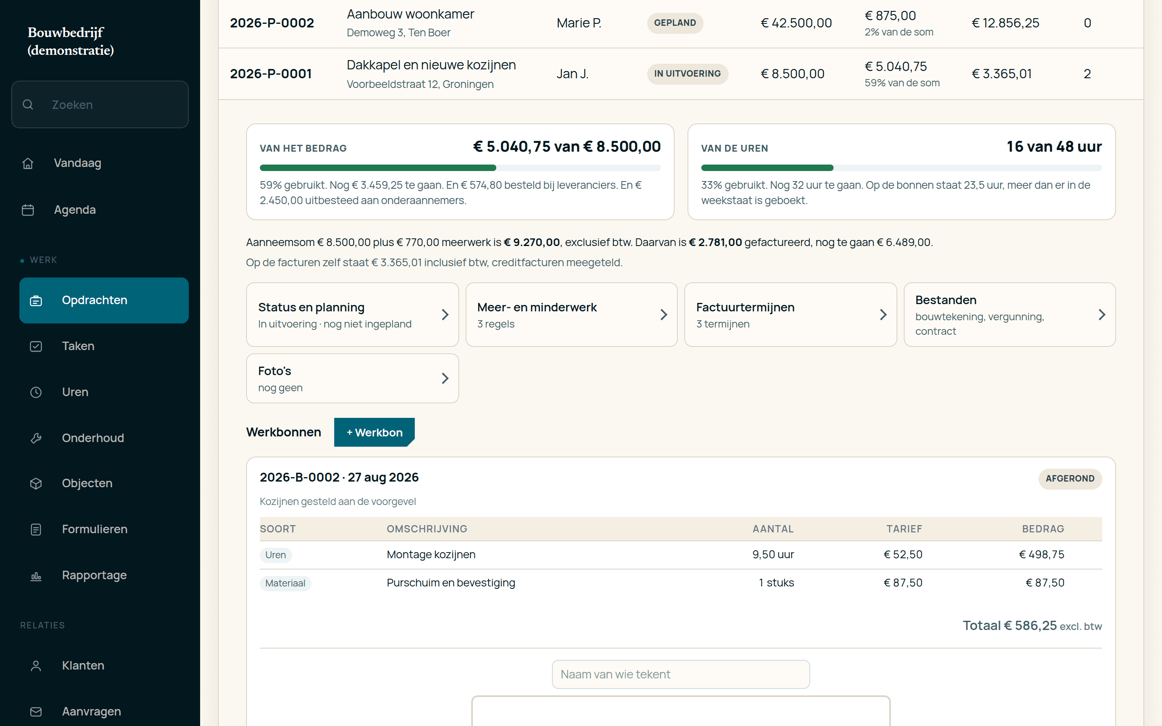
Task: Click the € 498,75 bedrag cell
Action: click(x=1041, y=555)
